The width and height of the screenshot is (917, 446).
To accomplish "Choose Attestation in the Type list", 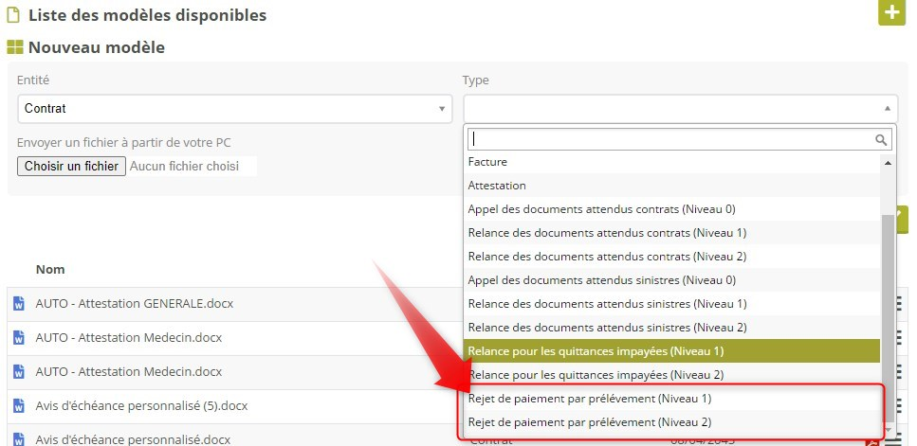I will [x=497, y=186].
